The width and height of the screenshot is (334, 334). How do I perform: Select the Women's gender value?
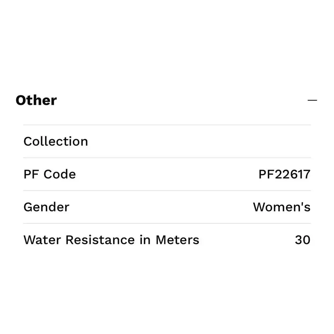pos(282,207)
